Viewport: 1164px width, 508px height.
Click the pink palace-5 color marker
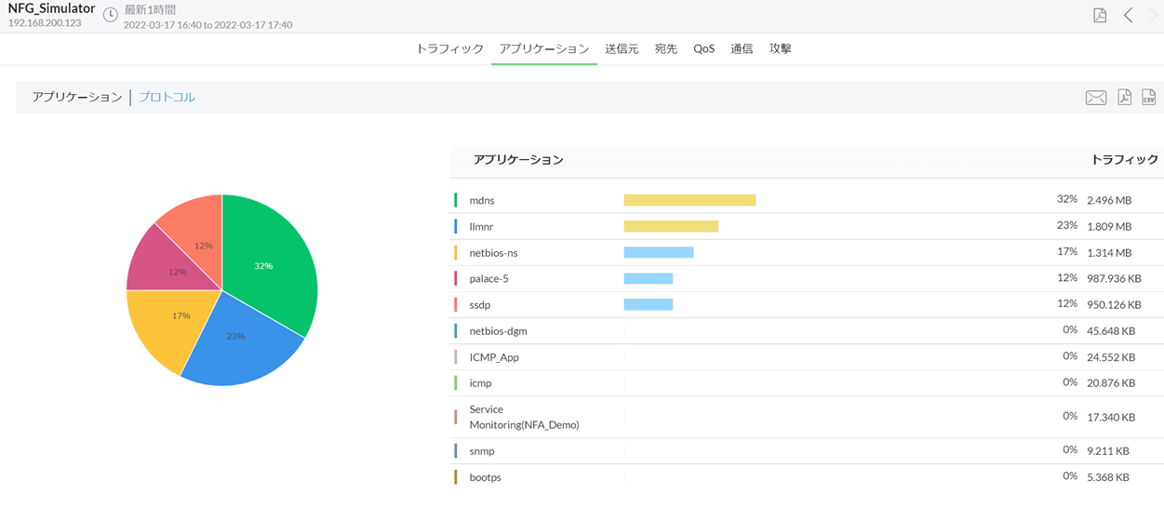[x=456, y=278]
